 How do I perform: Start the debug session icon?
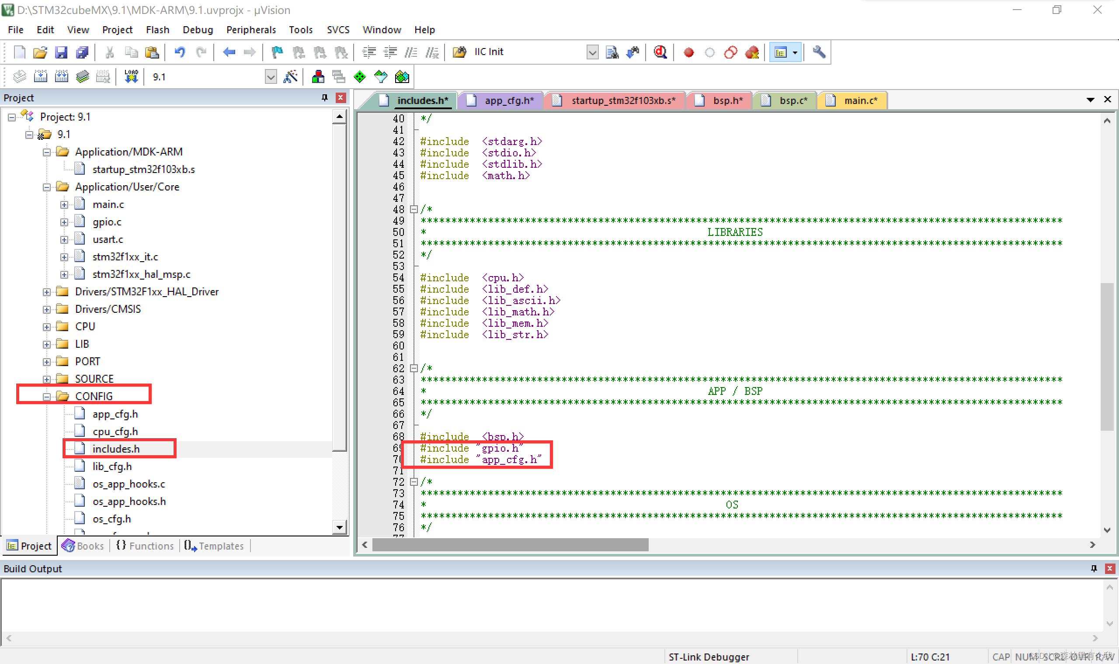660,52
